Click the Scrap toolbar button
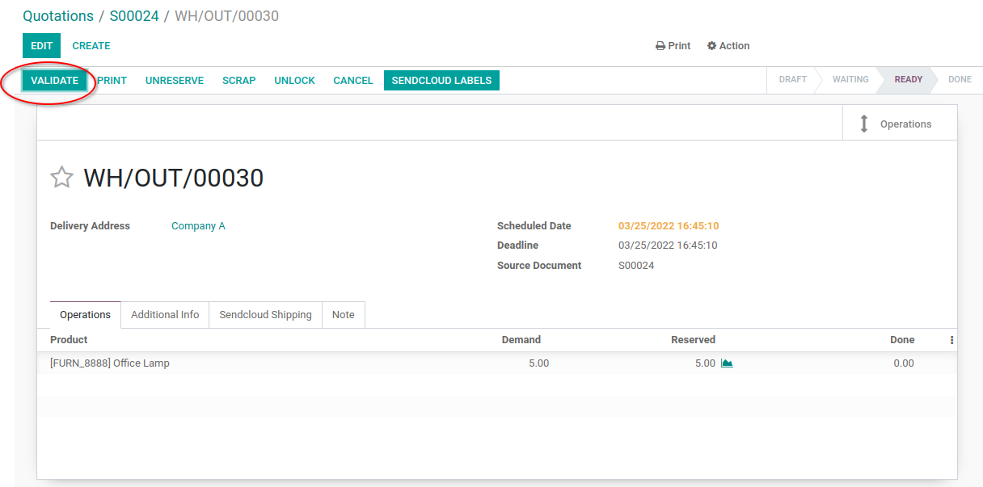Image resolution: width=983 pixels, height=487 pixels. coord(239,81)
